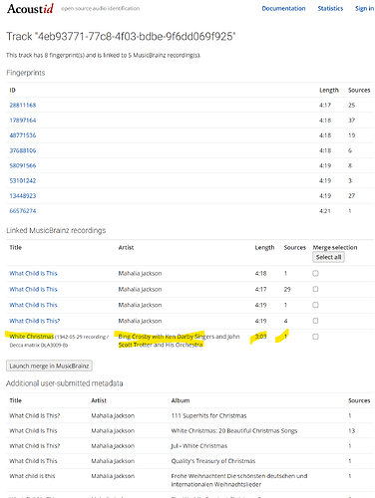This screenshot has height=498, width=375.
Task: Click the Sign in link
Action: [x=364, y=8]
